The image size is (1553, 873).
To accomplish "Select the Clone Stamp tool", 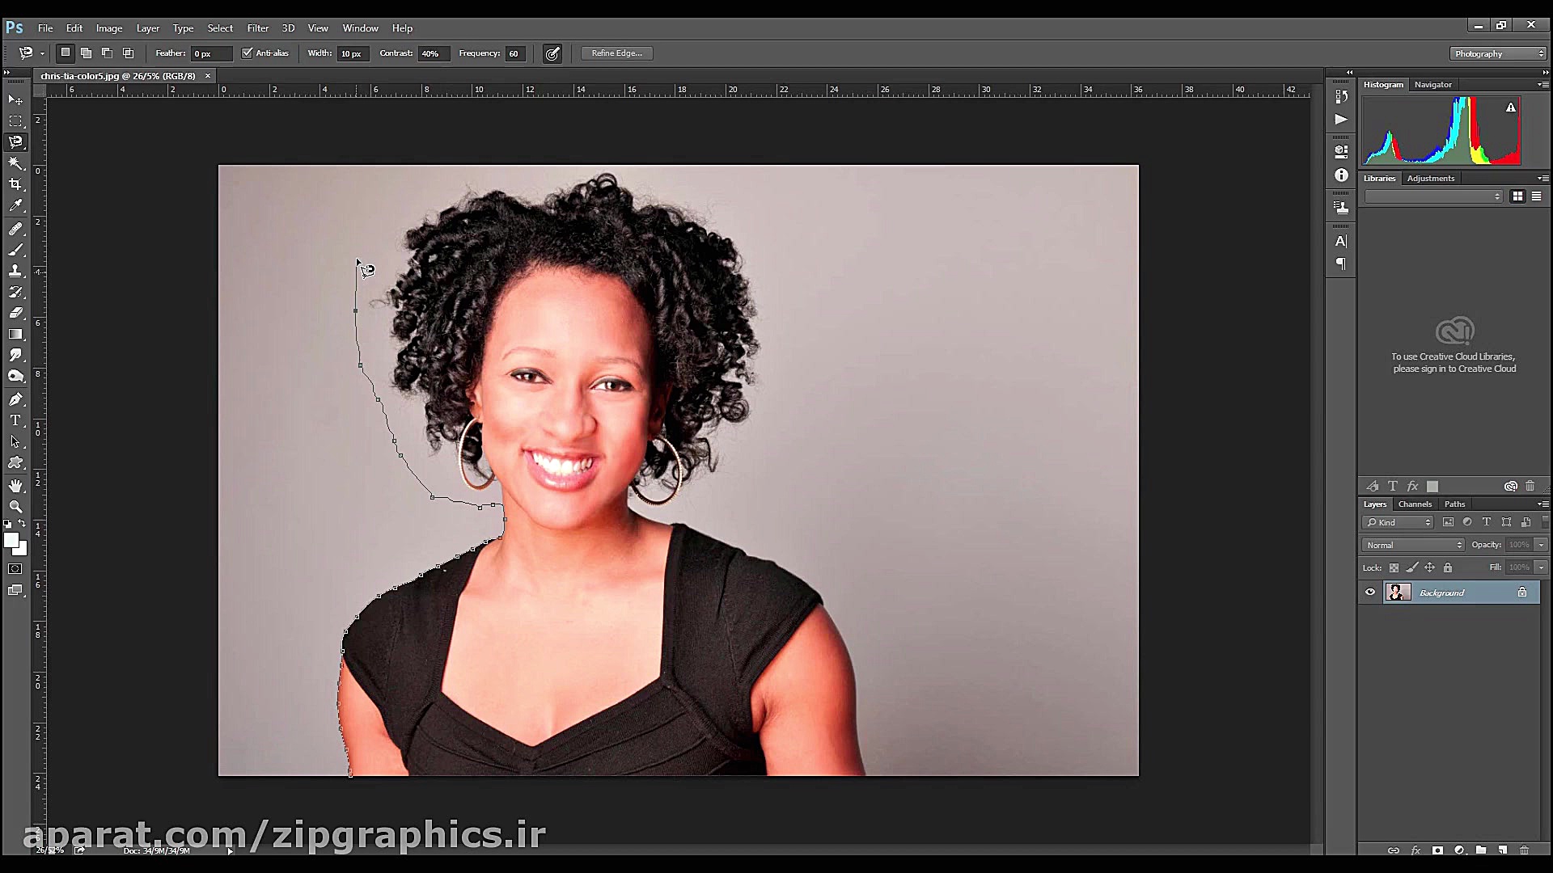I will point(15,271).
